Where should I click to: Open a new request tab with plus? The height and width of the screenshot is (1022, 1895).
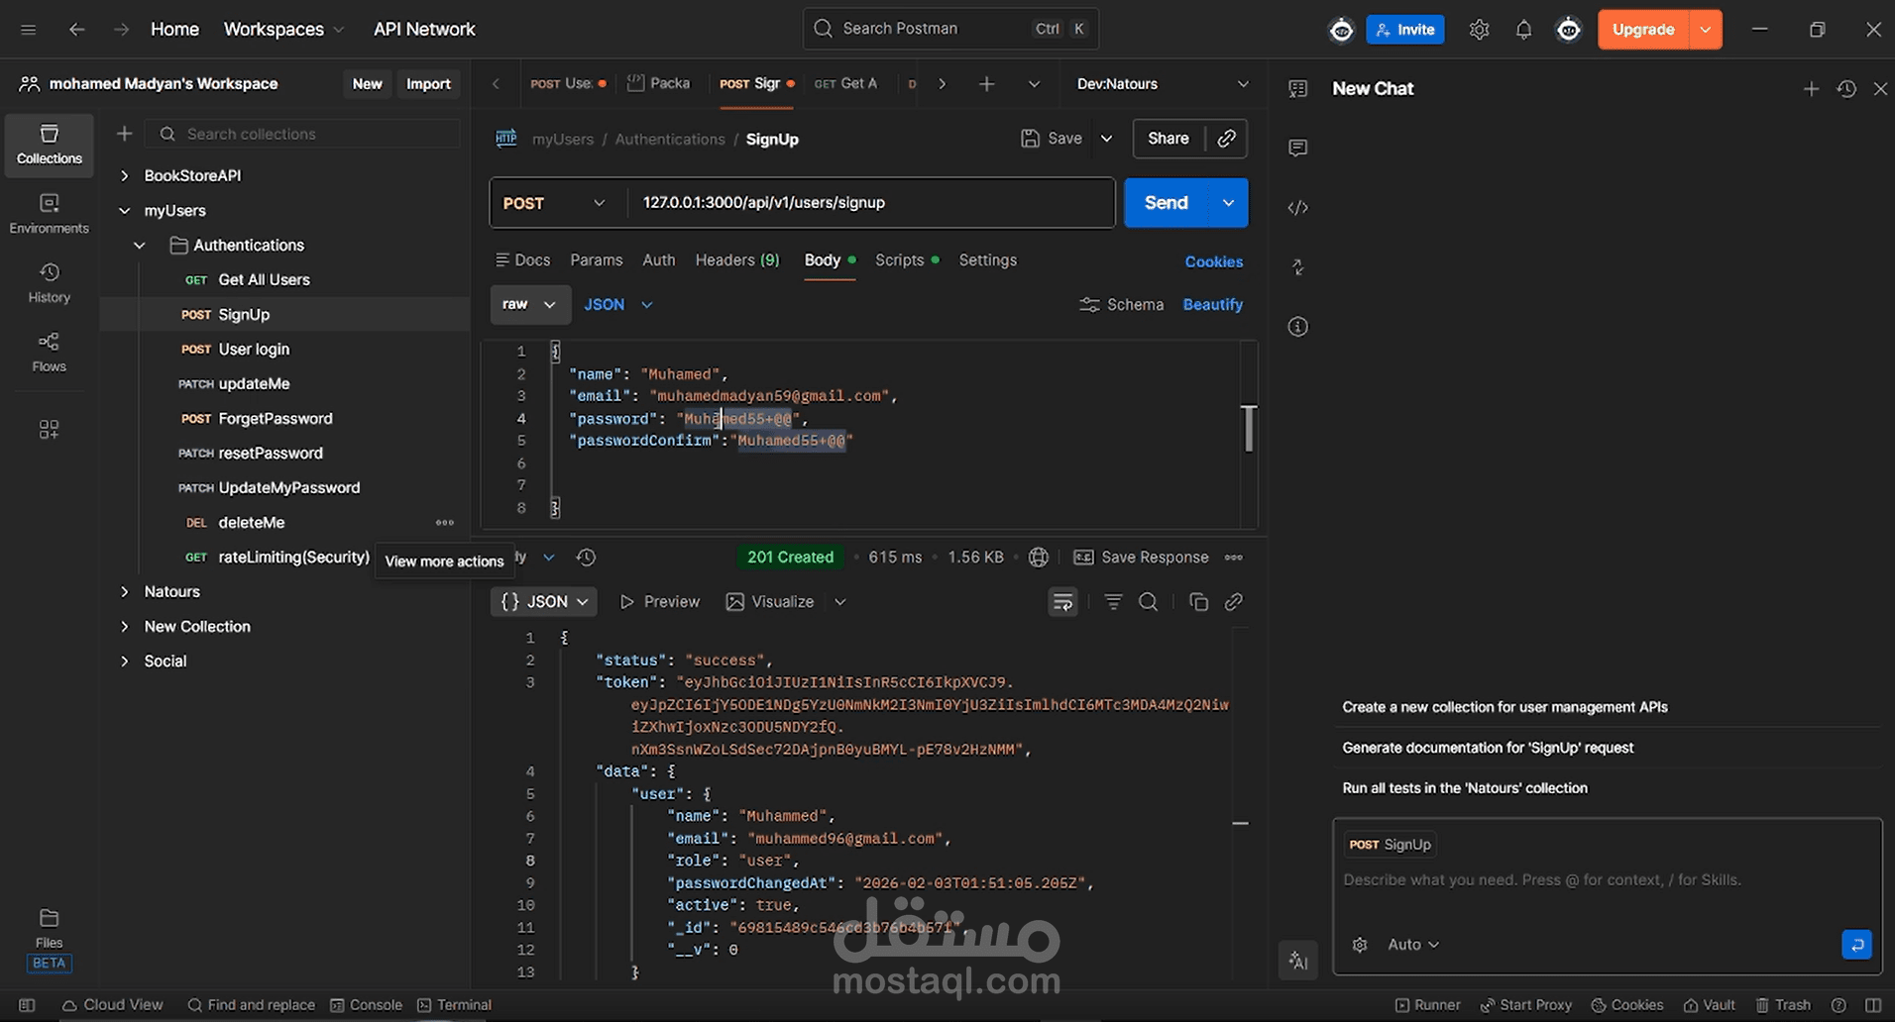click(986, 84)
